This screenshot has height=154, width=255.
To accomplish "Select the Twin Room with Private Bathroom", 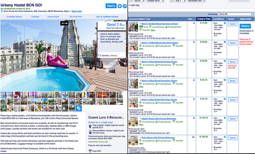I will tap(233, 138).
